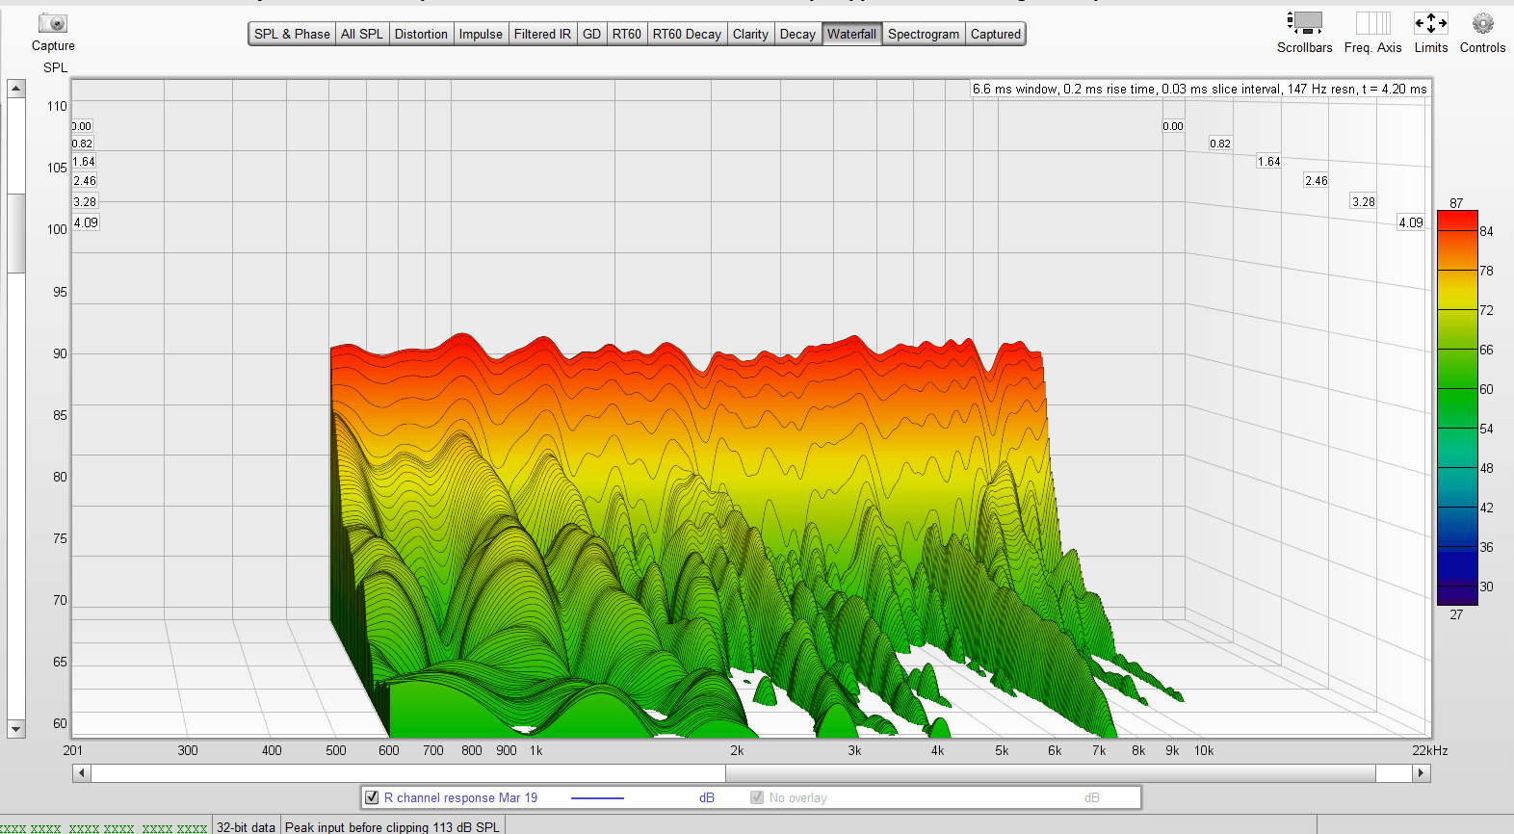
Task: Click the vertical SPL scrollbar thumb
Action: pos(16,233)
